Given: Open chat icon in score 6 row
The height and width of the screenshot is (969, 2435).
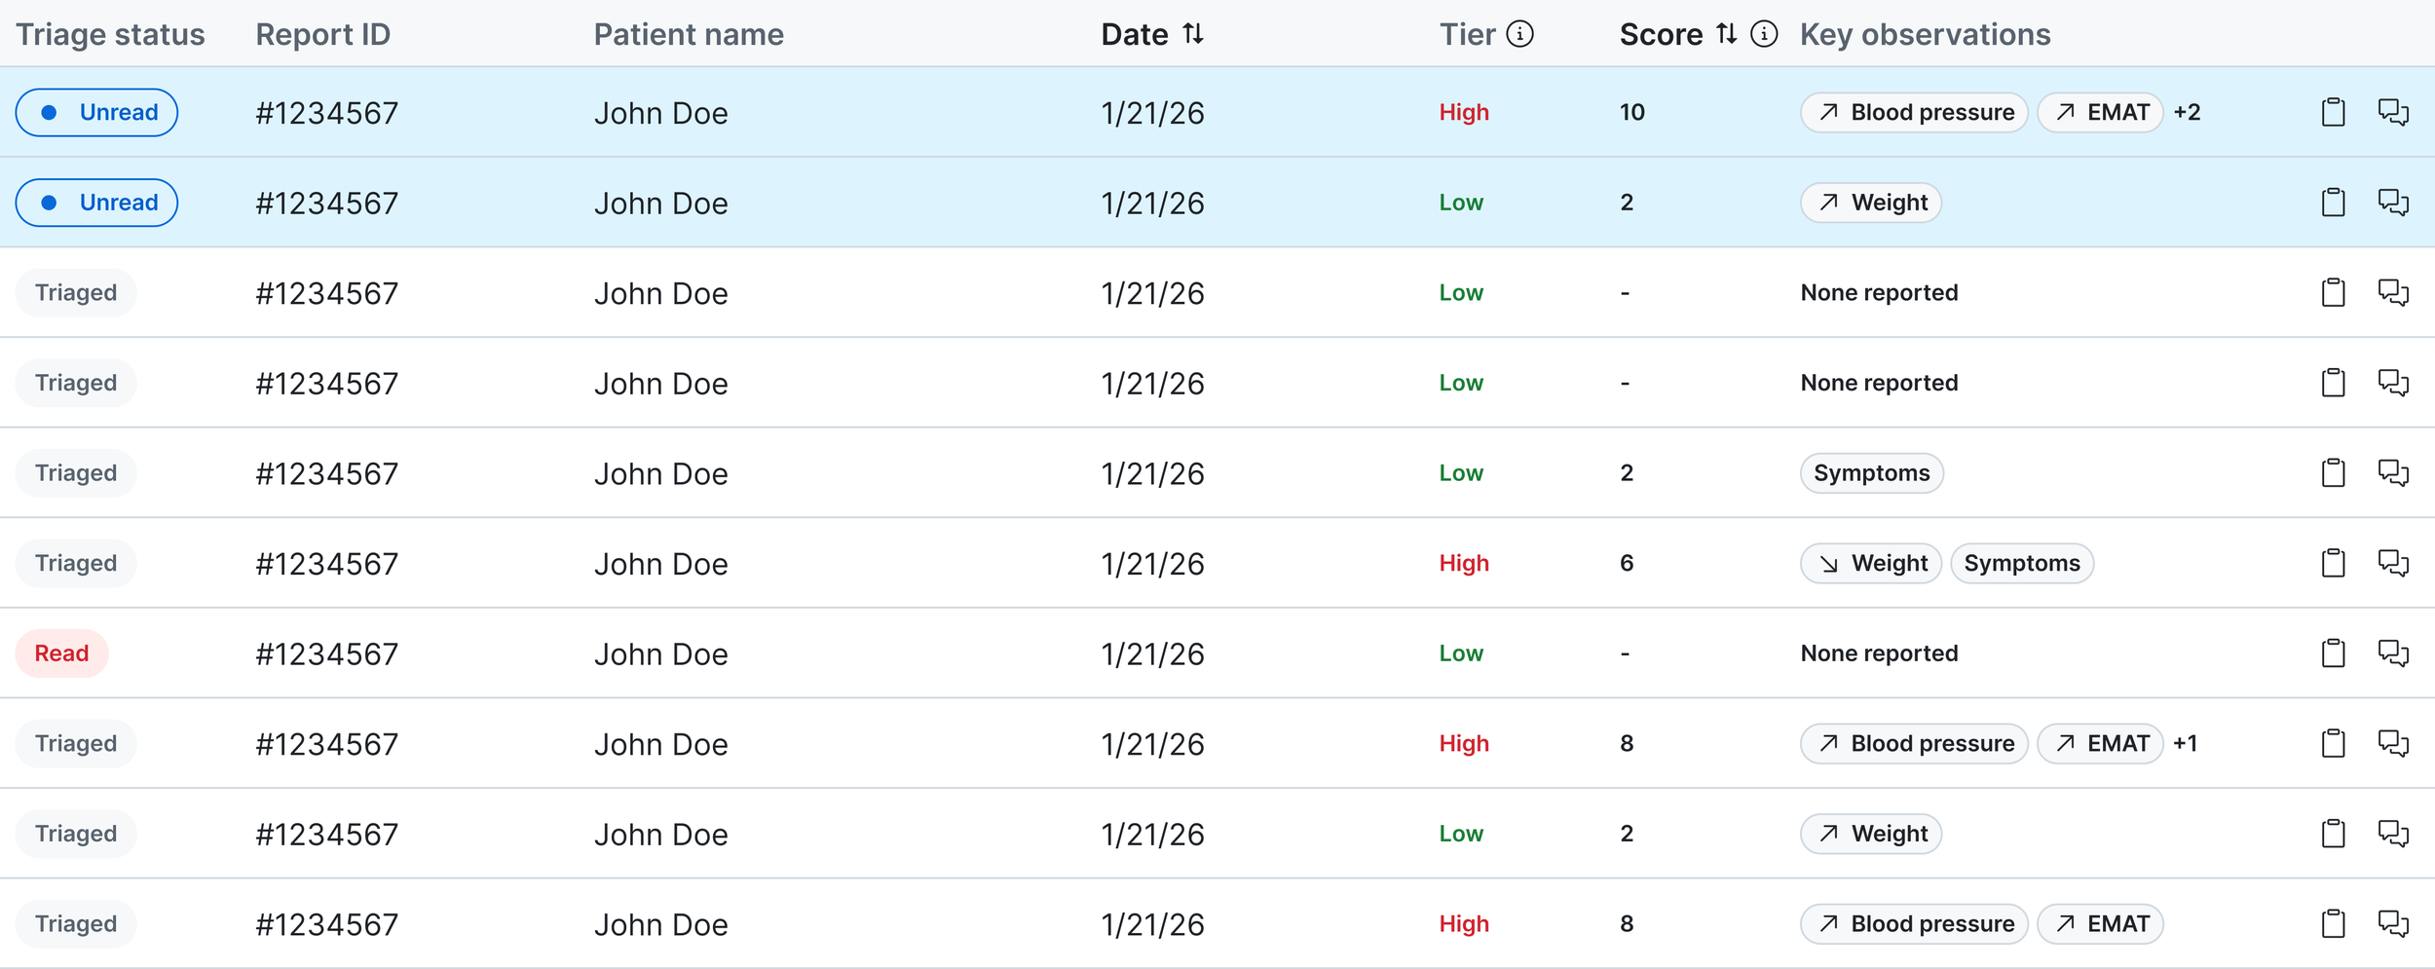Looking at the screenshot, I should point(2393,563).
